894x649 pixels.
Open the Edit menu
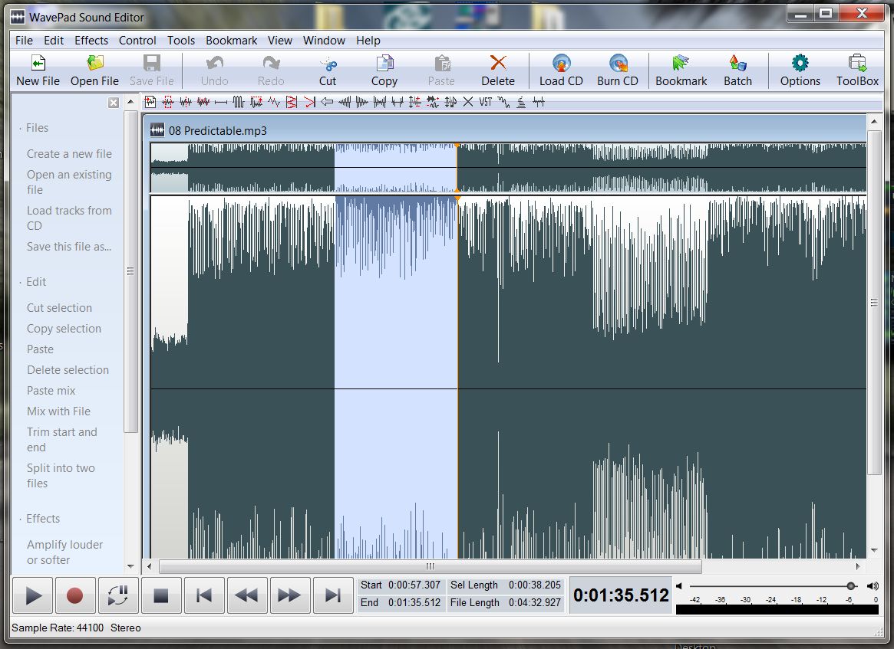(54, 41)
